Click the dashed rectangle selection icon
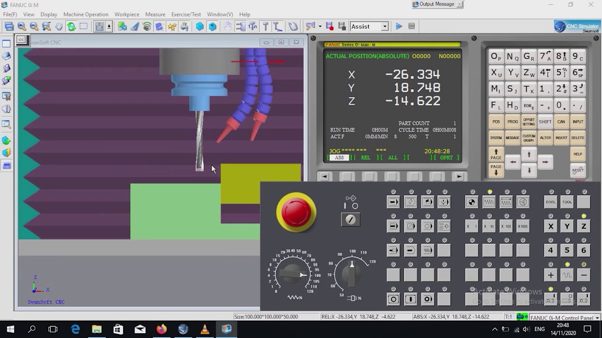The image size is (602, 338). coord(84,27)
